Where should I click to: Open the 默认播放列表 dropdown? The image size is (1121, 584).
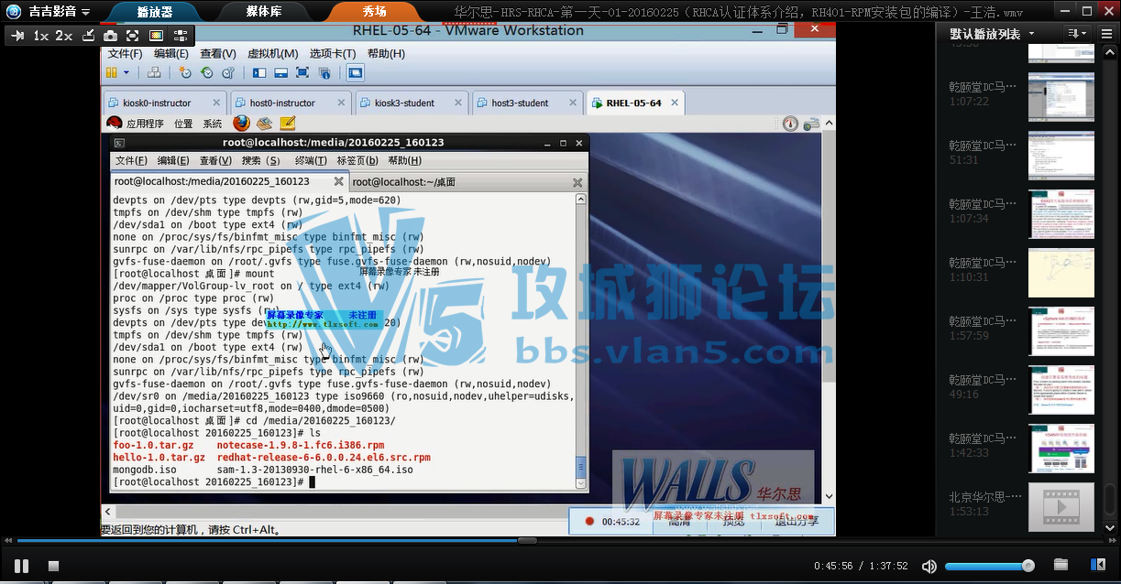pyautogui.click(x=992, y=34)
